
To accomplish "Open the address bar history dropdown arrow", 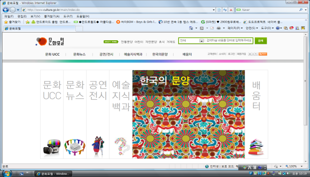I will 214,10.
